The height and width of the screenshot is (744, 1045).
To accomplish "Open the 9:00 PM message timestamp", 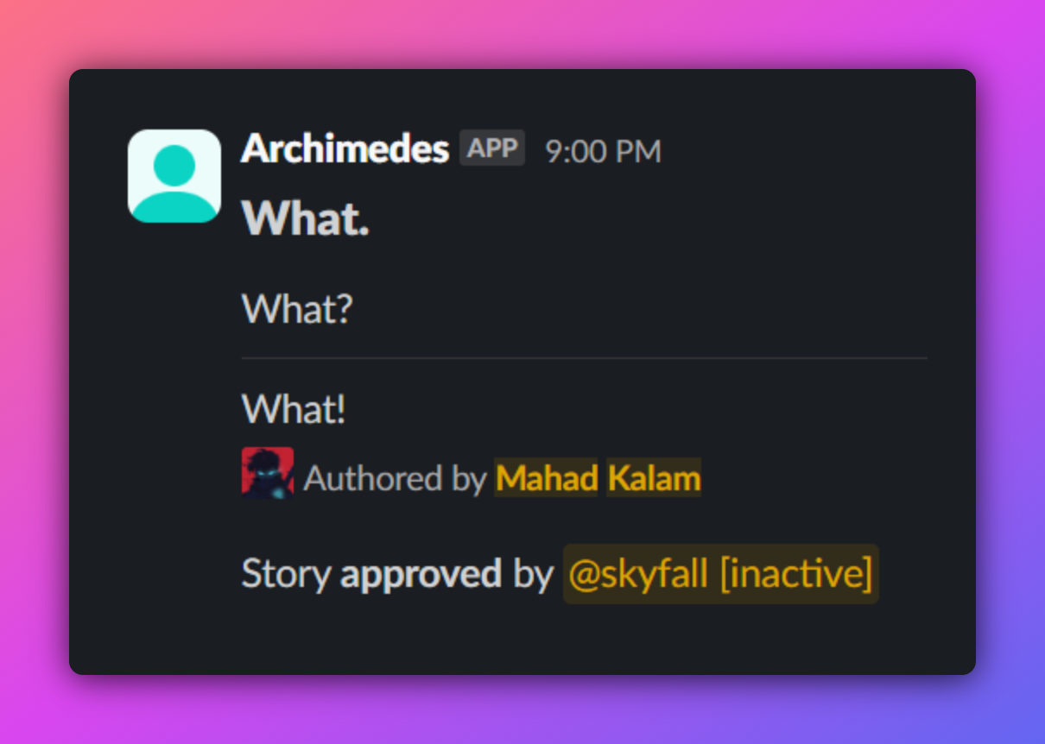I will [603, 152].
